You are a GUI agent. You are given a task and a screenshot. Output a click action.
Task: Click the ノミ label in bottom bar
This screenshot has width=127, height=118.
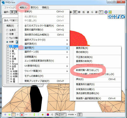click(52, 114)
